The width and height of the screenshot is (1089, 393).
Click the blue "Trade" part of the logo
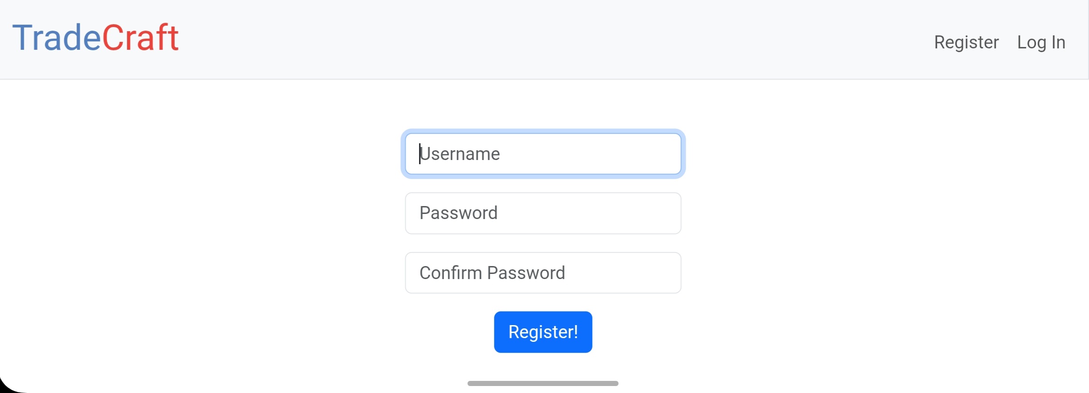click(x=56, y=38)
